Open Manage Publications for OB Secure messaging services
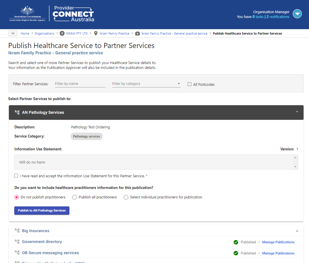The image size is (309, 263). (x=278, y=253)
